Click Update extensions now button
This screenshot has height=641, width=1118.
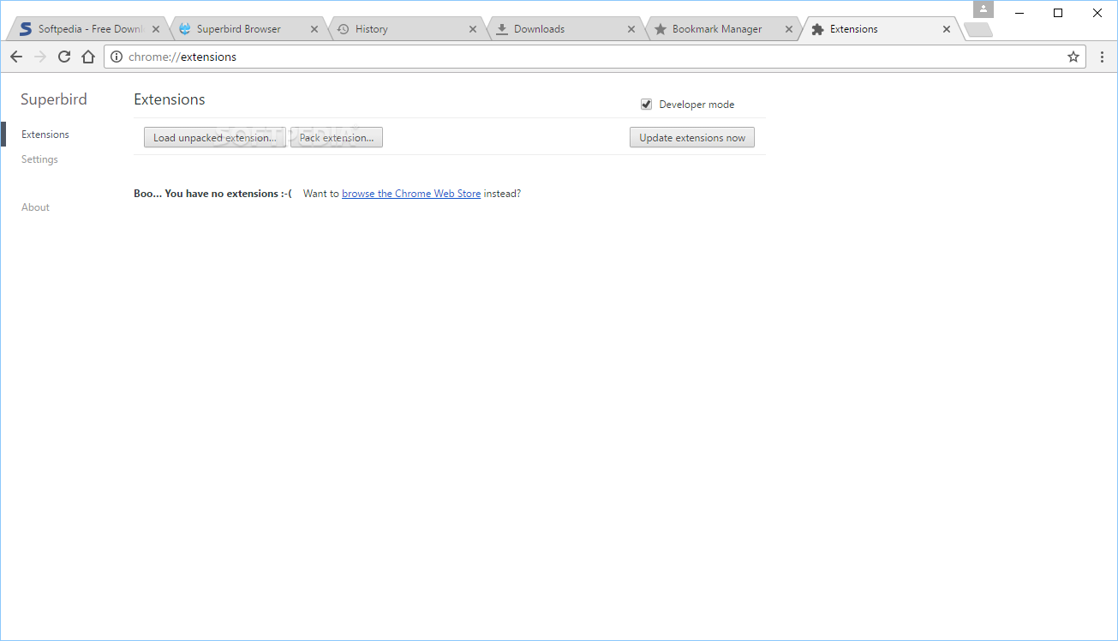pos(692,138)
